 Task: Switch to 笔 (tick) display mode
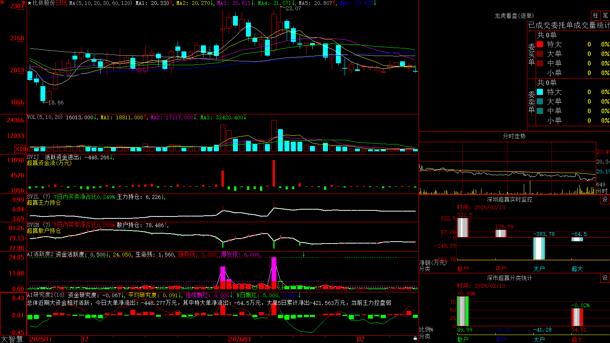point(605,15)
